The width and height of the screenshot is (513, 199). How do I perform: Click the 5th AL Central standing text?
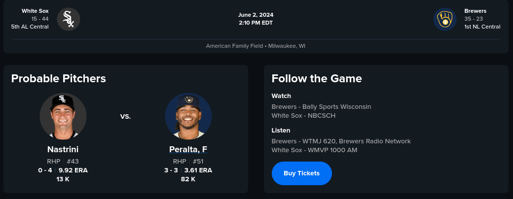pyautogui.click(x=30, y=27)
